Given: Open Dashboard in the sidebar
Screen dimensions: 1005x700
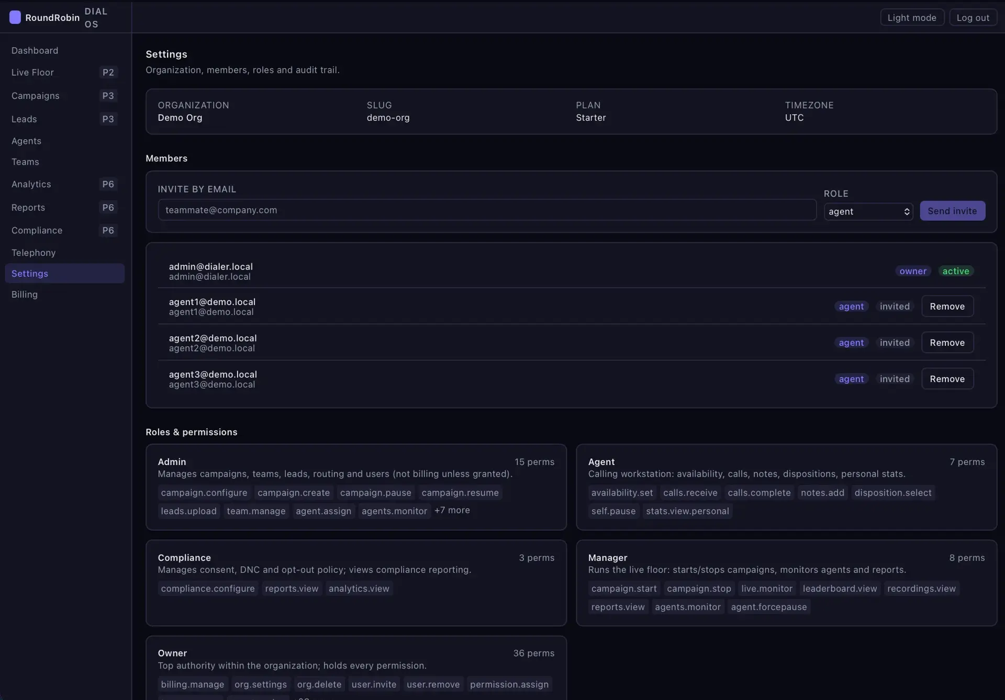Looking at the screenshot, I should pyautogui.click(x=64, y=50).
